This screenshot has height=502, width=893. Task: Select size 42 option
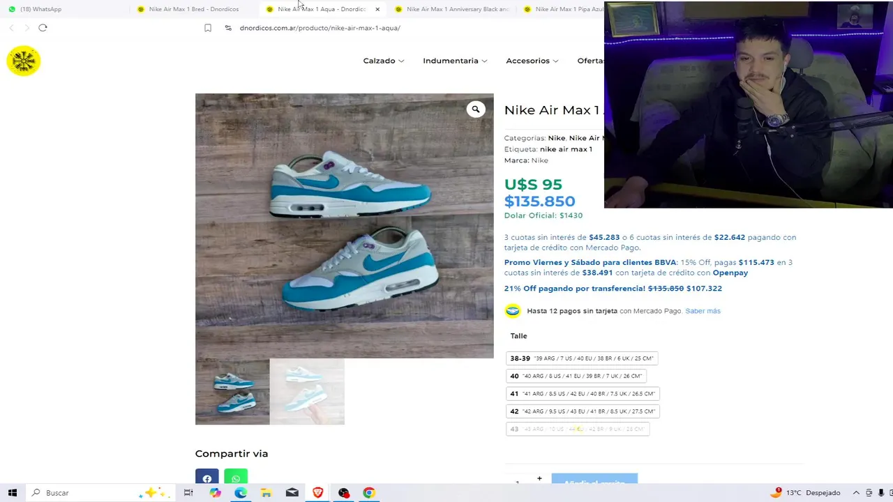[x=583, y=411]
